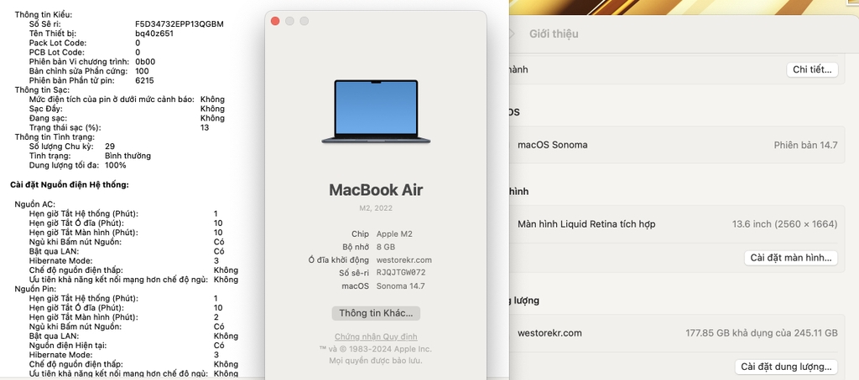Click Thông tin Kiểu section label
The width and height of the screenshot is (859, 380).
44,15
